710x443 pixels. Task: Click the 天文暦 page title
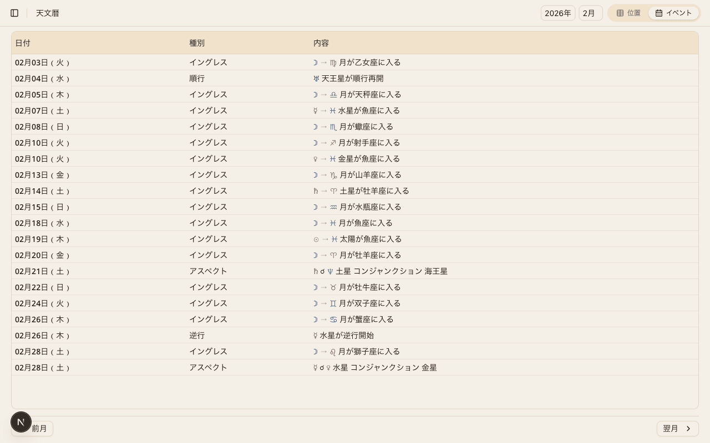tap(48, 13)
